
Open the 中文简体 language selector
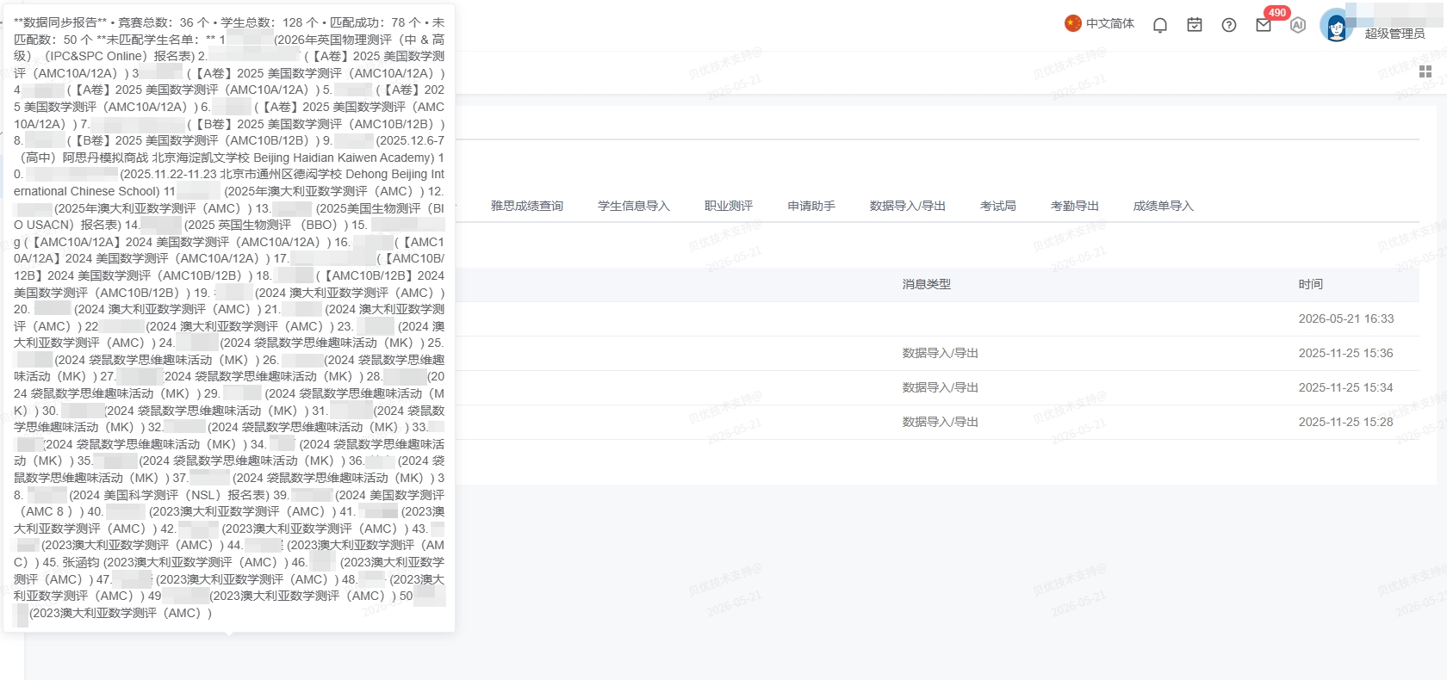(1110, 23)
